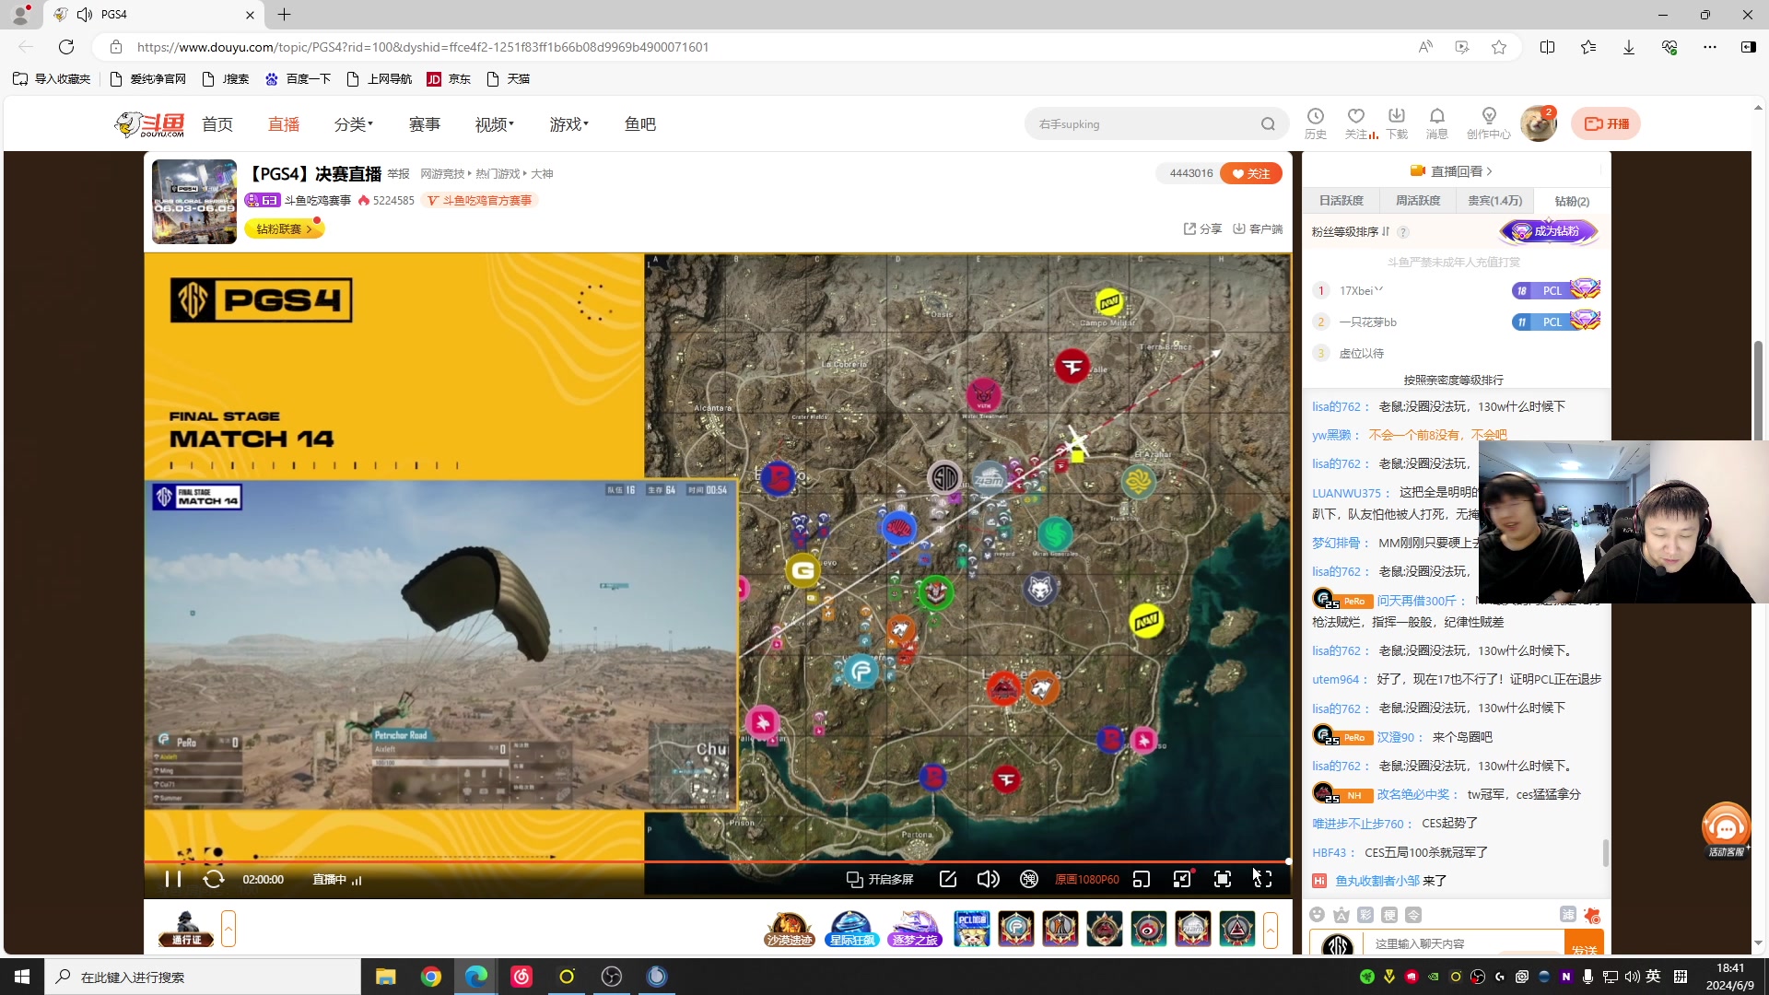Switch to 周活跃度 tab
Viewport: 1769px width, 995px height.
tap(1417, 201)
